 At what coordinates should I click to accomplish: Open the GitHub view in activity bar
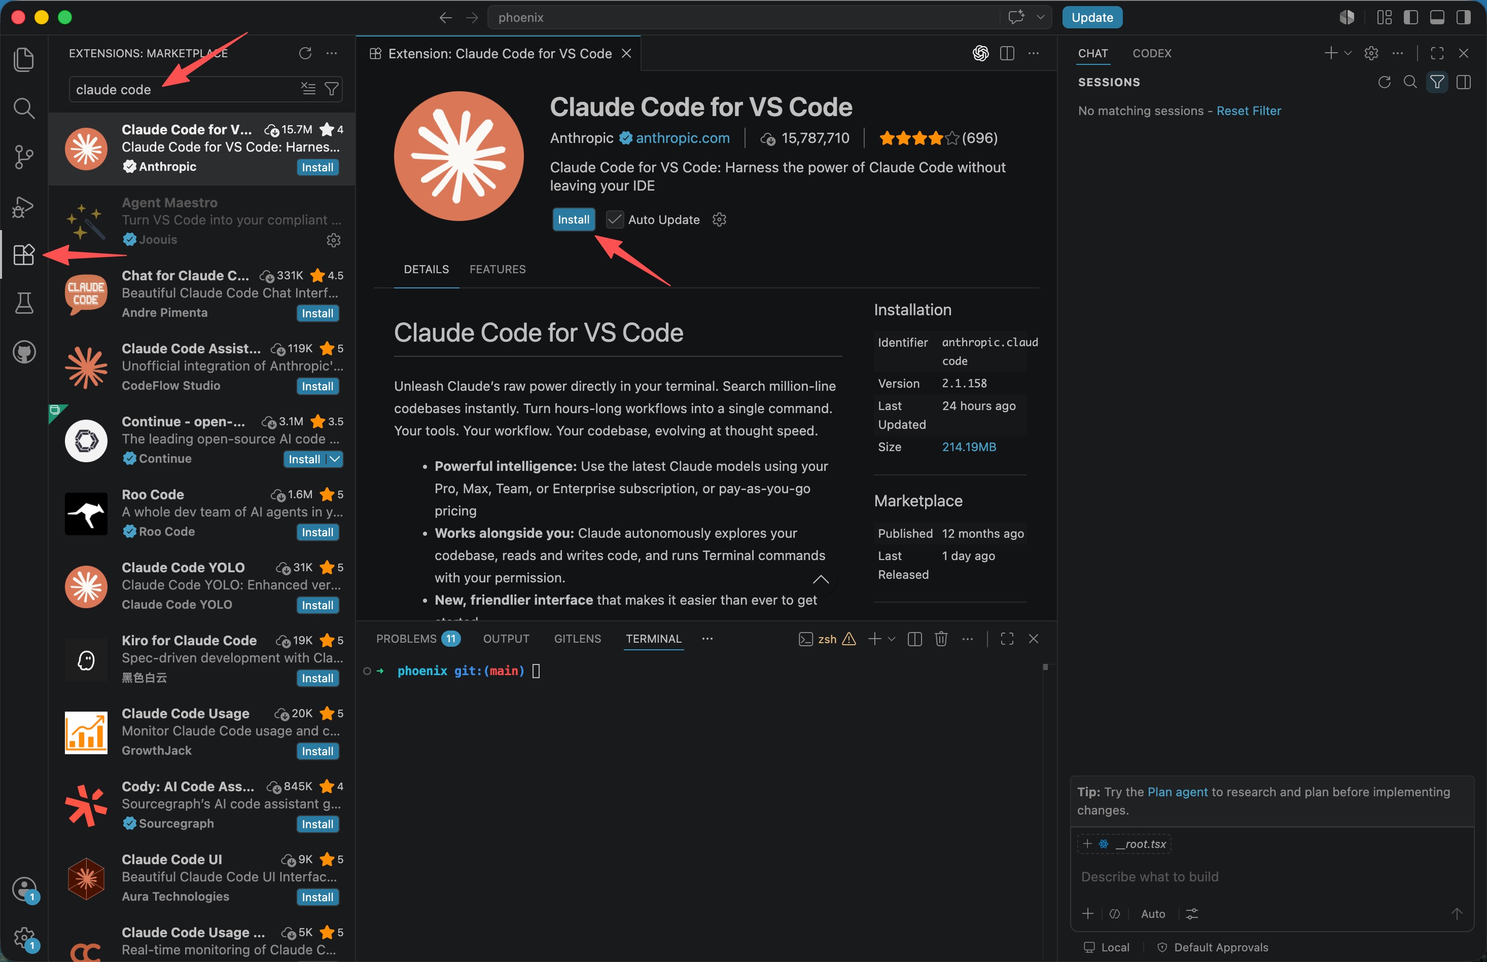(x=24, y=352)
